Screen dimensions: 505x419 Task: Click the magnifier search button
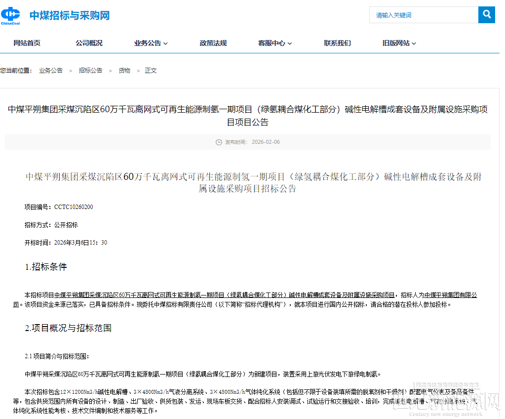pyautogui.click(x=486, y=15)
